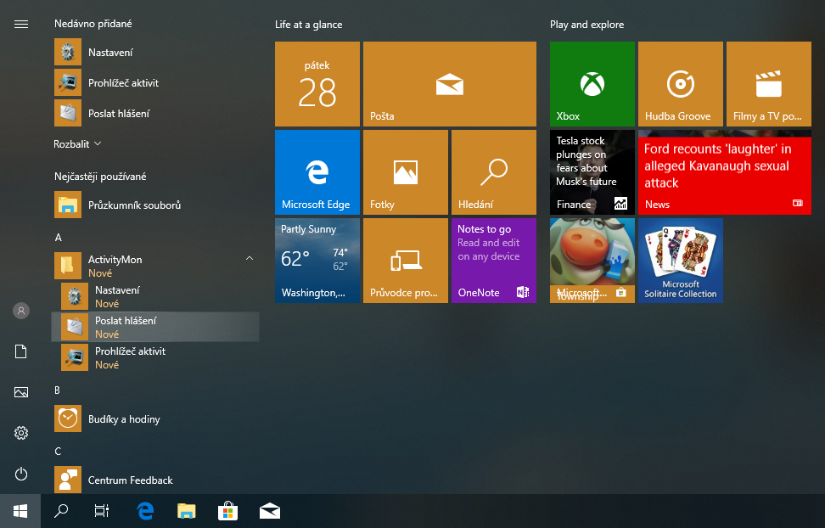Click the Nedávno přidané heading

coord(93,24)
